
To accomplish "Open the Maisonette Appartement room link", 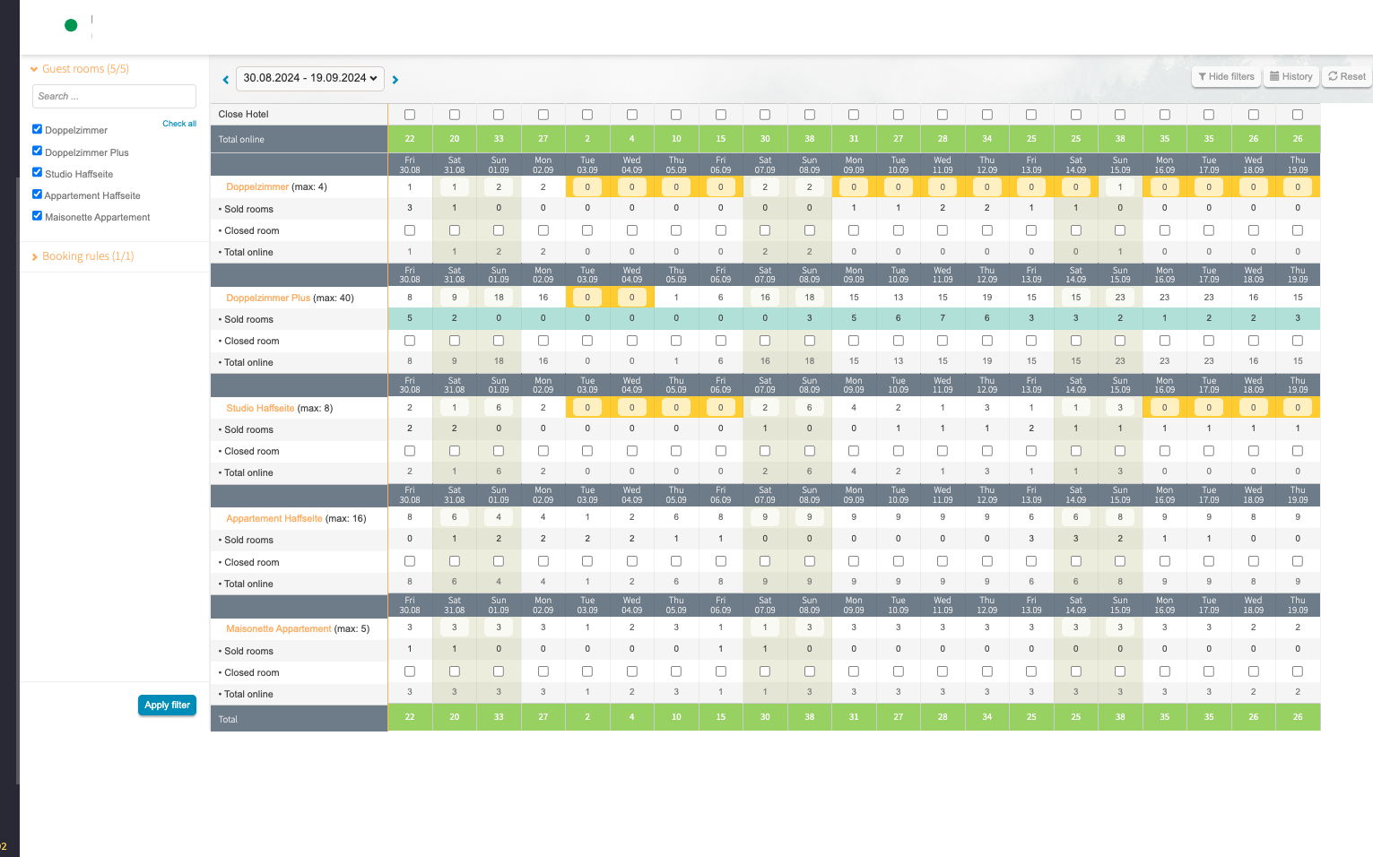I will point(278,629).
